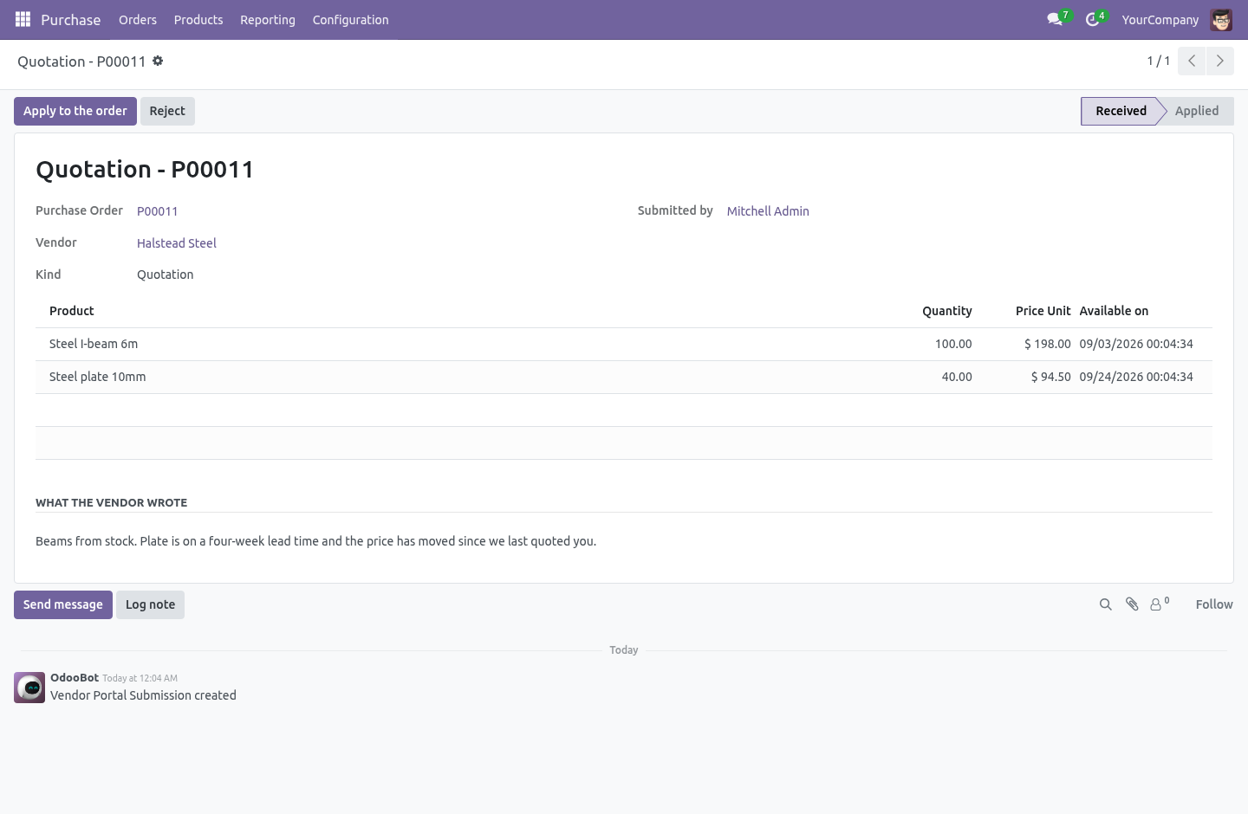Image resolution: width=1248 pixels, height=814 pixels.
Task: Click the $ 198.00 price cell
Action: coord(1047,344)
